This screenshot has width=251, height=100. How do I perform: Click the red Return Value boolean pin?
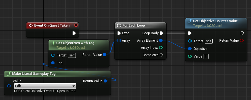pos(242,41)
